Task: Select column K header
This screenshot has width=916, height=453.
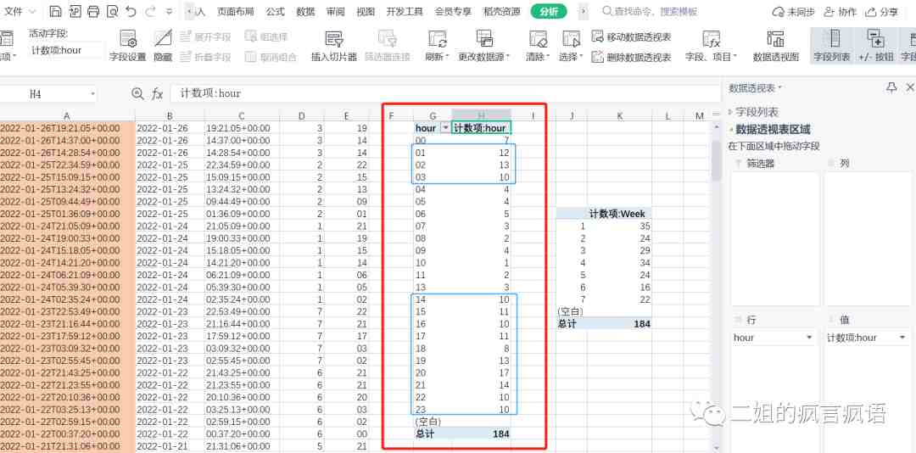Action: pyautogui.click(x=619, y=115)
